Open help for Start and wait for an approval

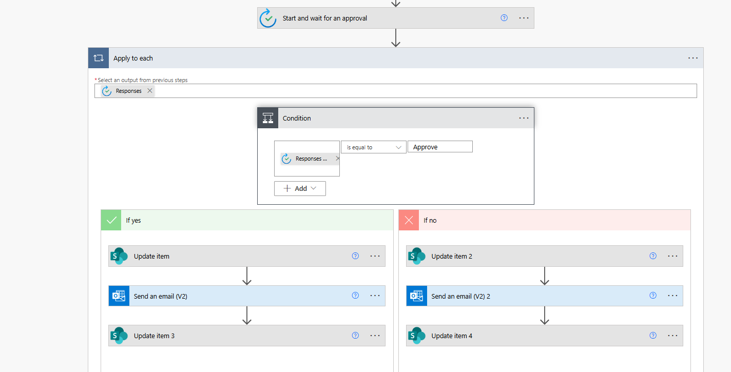point(504,18)
